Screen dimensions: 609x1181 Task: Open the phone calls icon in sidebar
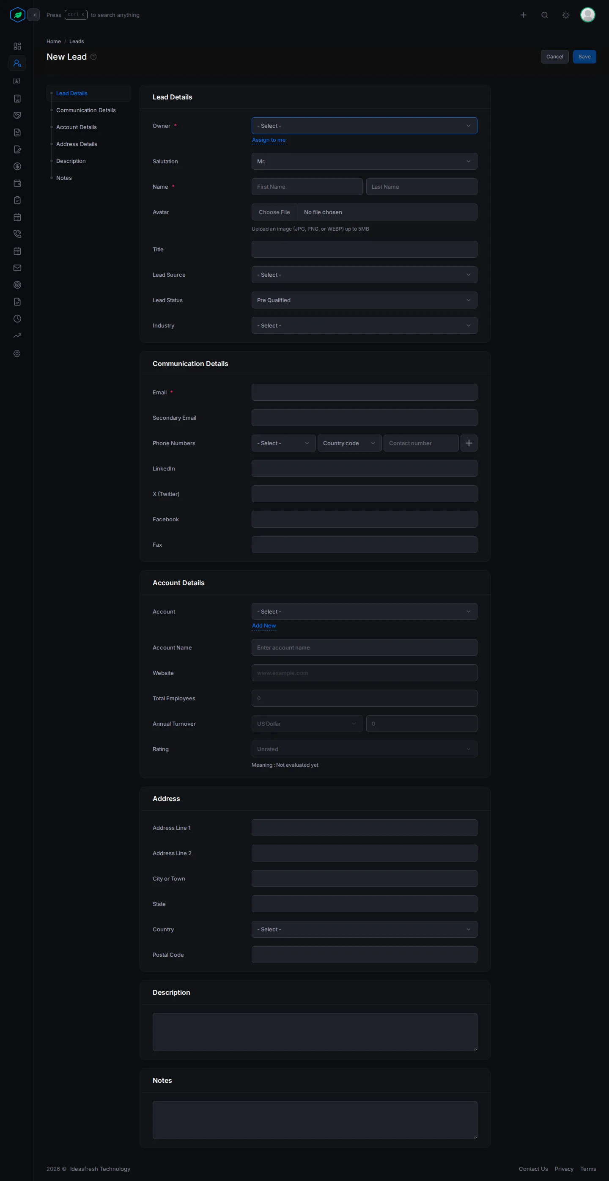coord(17,234)
